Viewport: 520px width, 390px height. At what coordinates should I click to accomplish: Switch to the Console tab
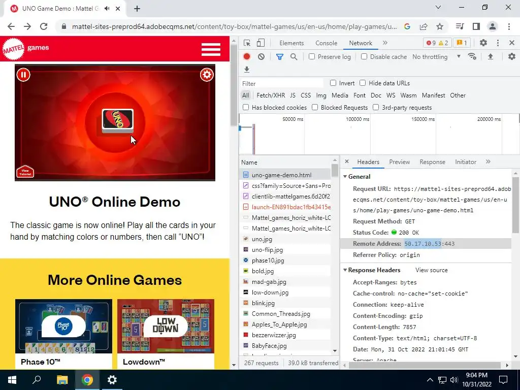(x=327, y=43)
